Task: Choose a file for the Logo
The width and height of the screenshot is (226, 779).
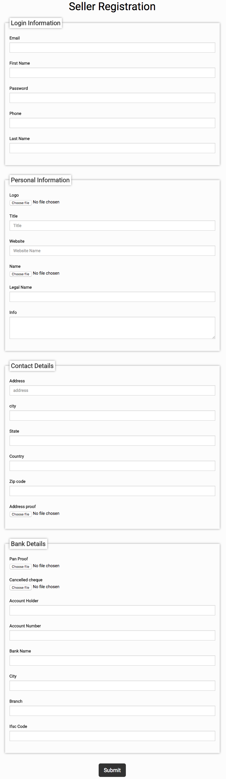Action: click(x=21, y=203)
